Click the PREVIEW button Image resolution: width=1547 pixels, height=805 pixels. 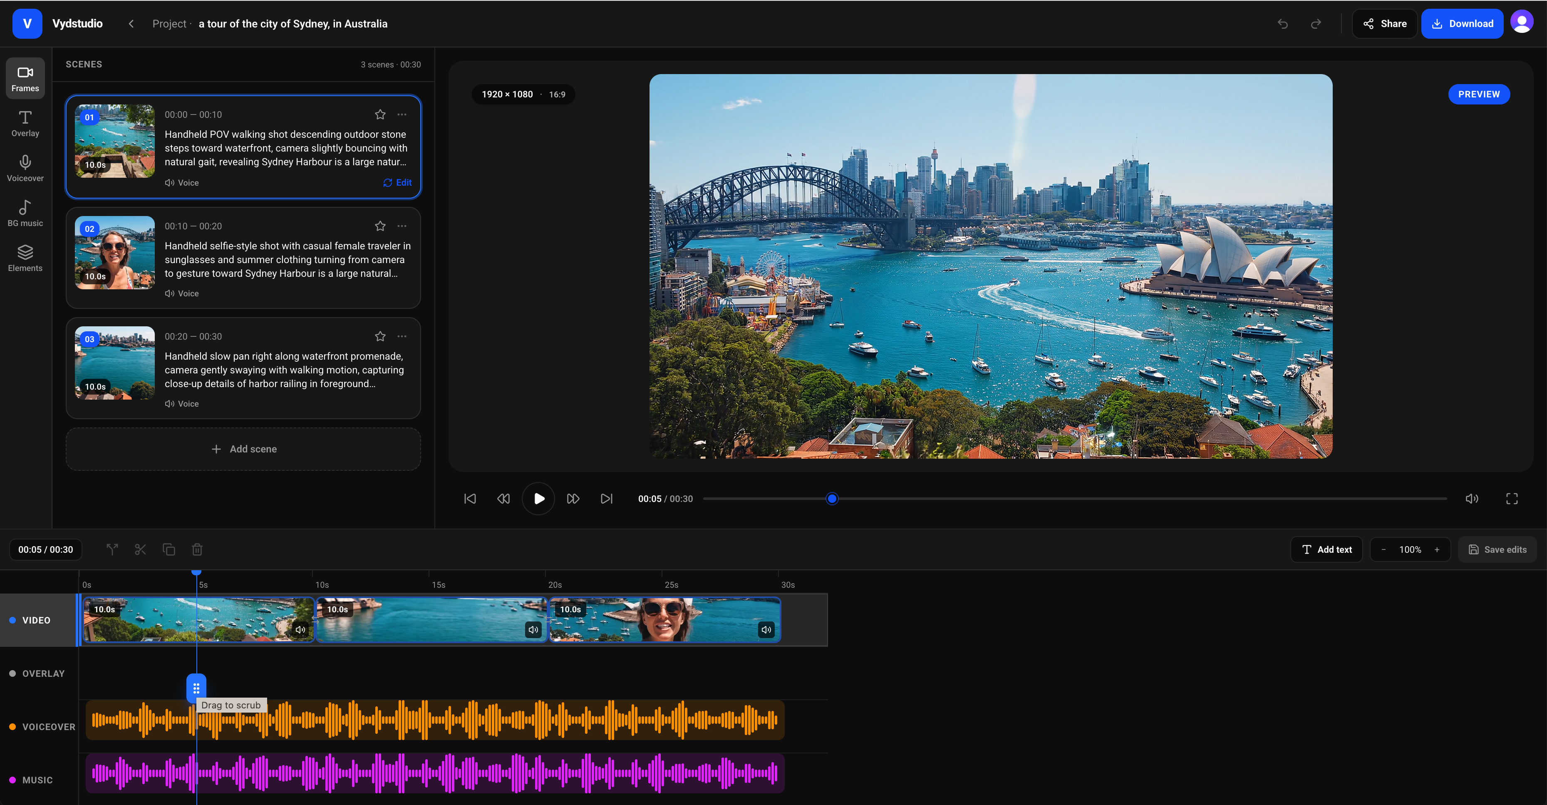point(1479,94)
